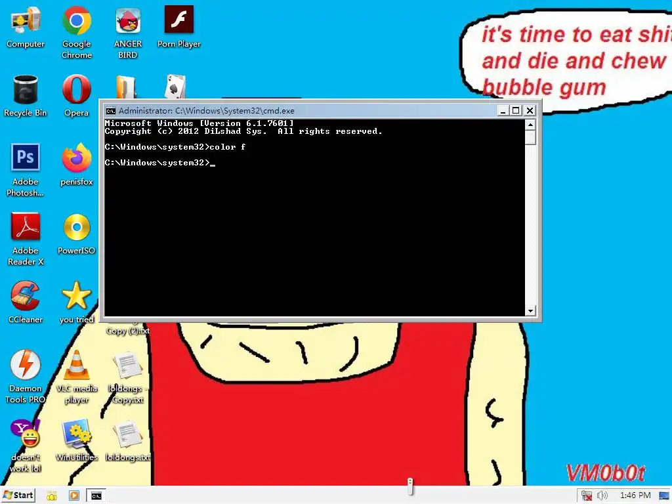
Task: Select the 'you tried' star icon
Action: [76, 302]
